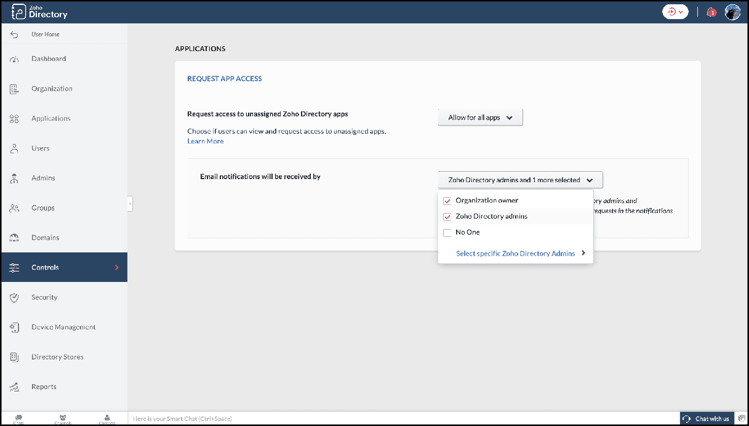The width and height of the screenshot is (749, 426).
Task: Click Select specific Zoho Directory Admins link
Action: point(516,254)
